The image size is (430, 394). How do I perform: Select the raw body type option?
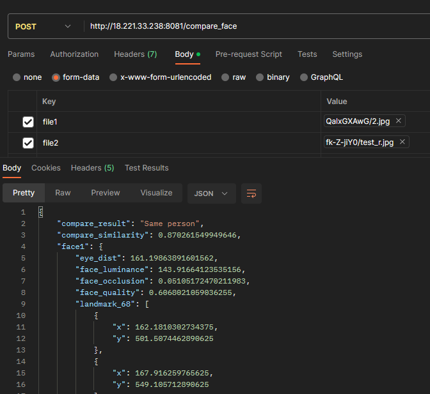tap(225, 77)
